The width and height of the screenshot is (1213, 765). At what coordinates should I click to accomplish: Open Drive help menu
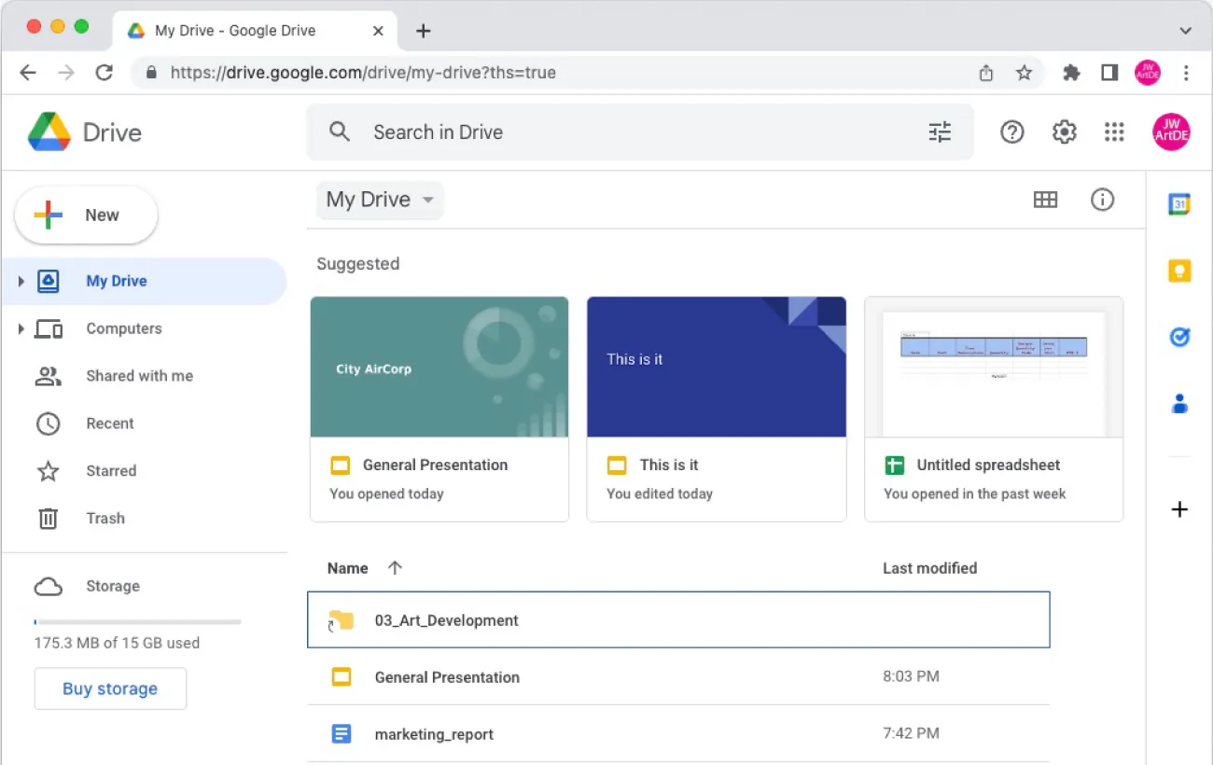1011,132
